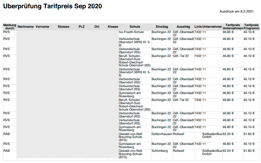261x163 pixels.
Task: Select the Schule column header
Action: 135,27
